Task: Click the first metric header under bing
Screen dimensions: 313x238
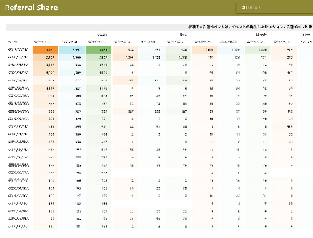Action: pyautogui.click(x=123, y=42)
